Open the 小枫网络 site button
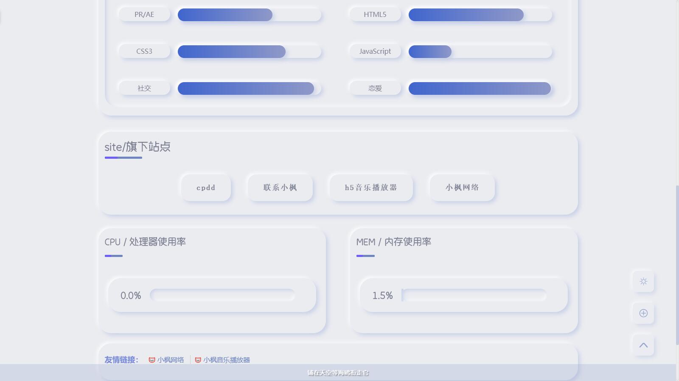 coord(462,188)
